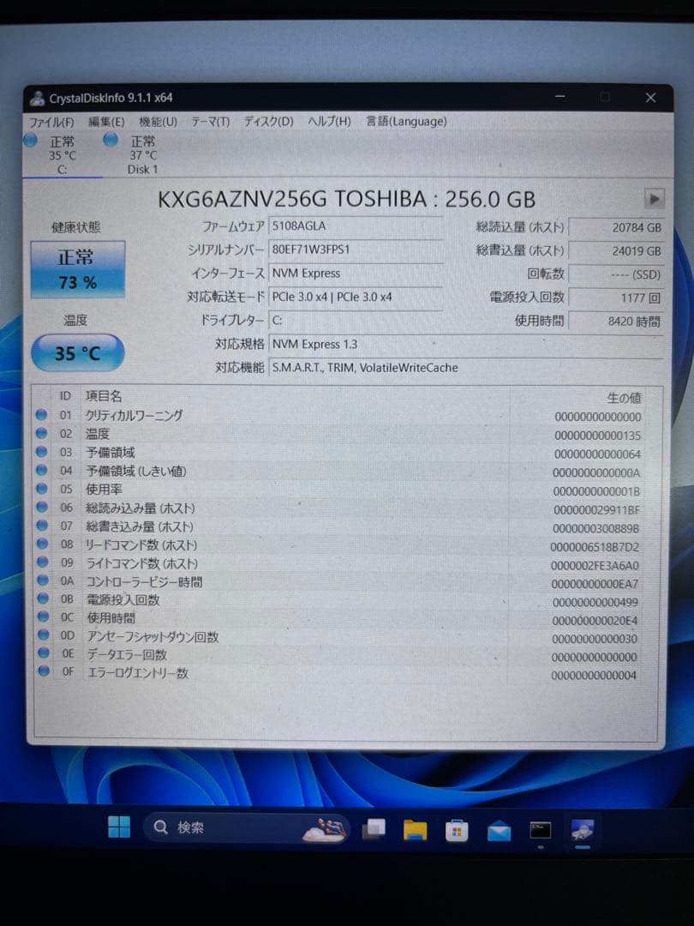Image resolution: width=694 pixels, height=926 pixels.
Task: Open the Microsoft Store from the taskbar
Action: pos(456,827)
